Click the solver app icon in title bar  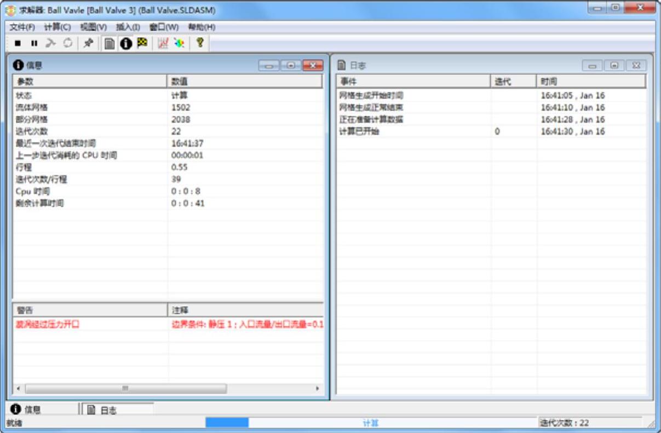10,11
